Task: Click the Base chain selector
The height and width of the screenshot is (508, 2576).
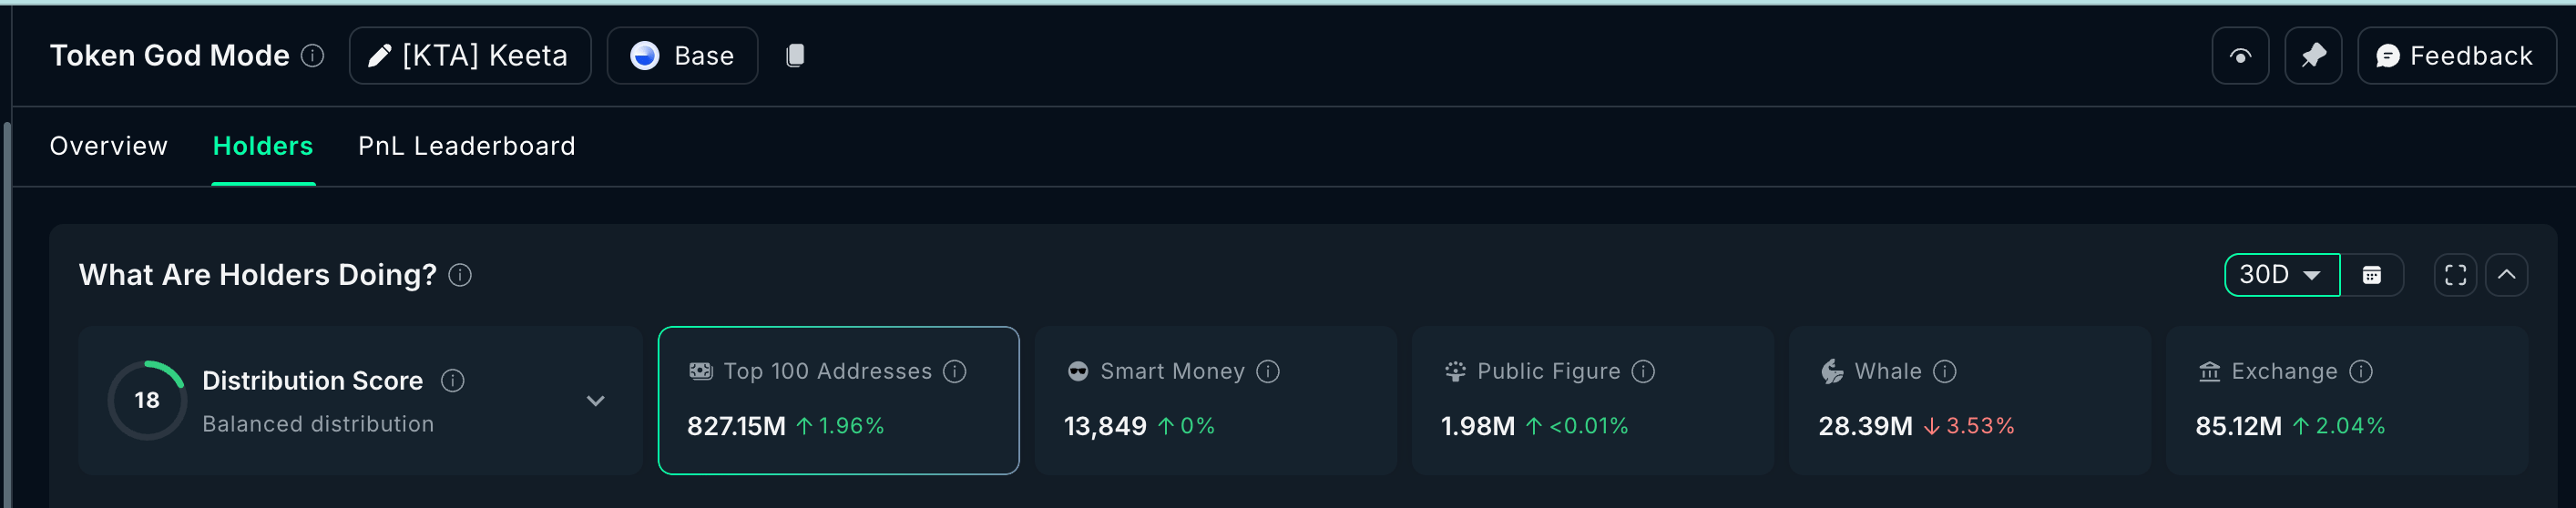Action: [x=682, y=56]
